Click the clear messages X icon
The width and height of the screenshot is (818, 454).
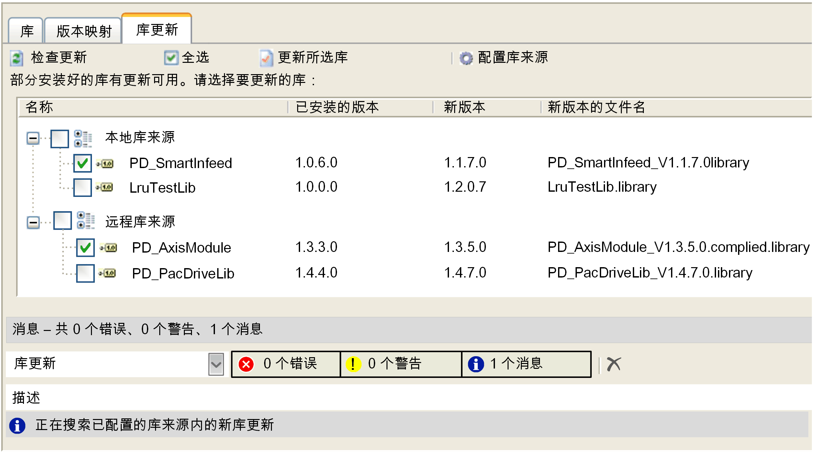pos(613,364)
